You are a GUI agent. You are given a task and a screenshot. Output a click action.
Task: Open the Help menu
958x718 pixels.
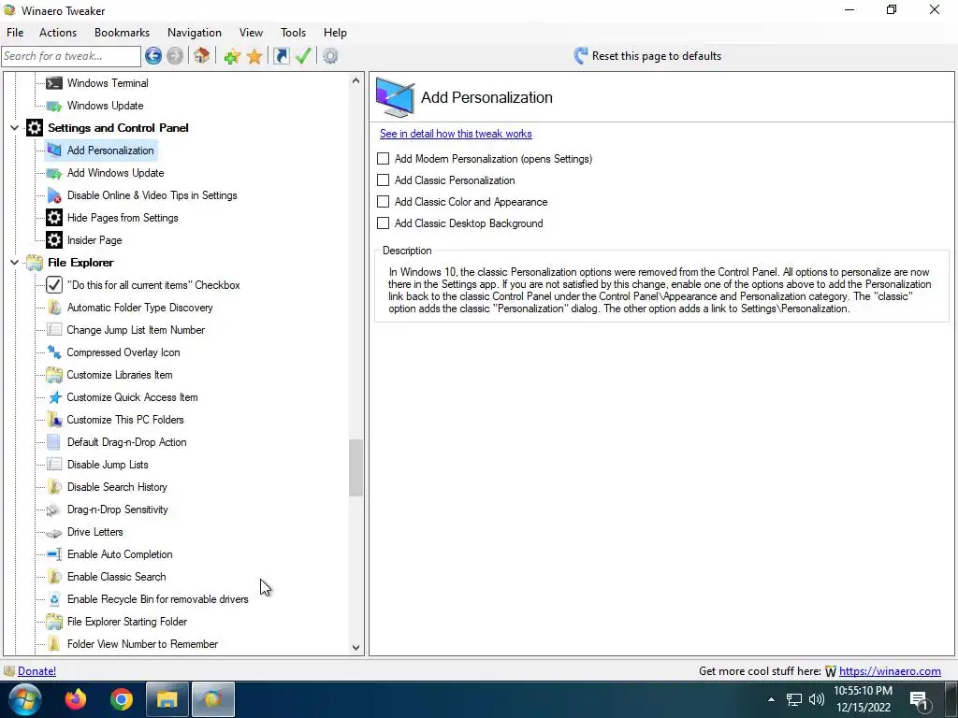point(335,33)
